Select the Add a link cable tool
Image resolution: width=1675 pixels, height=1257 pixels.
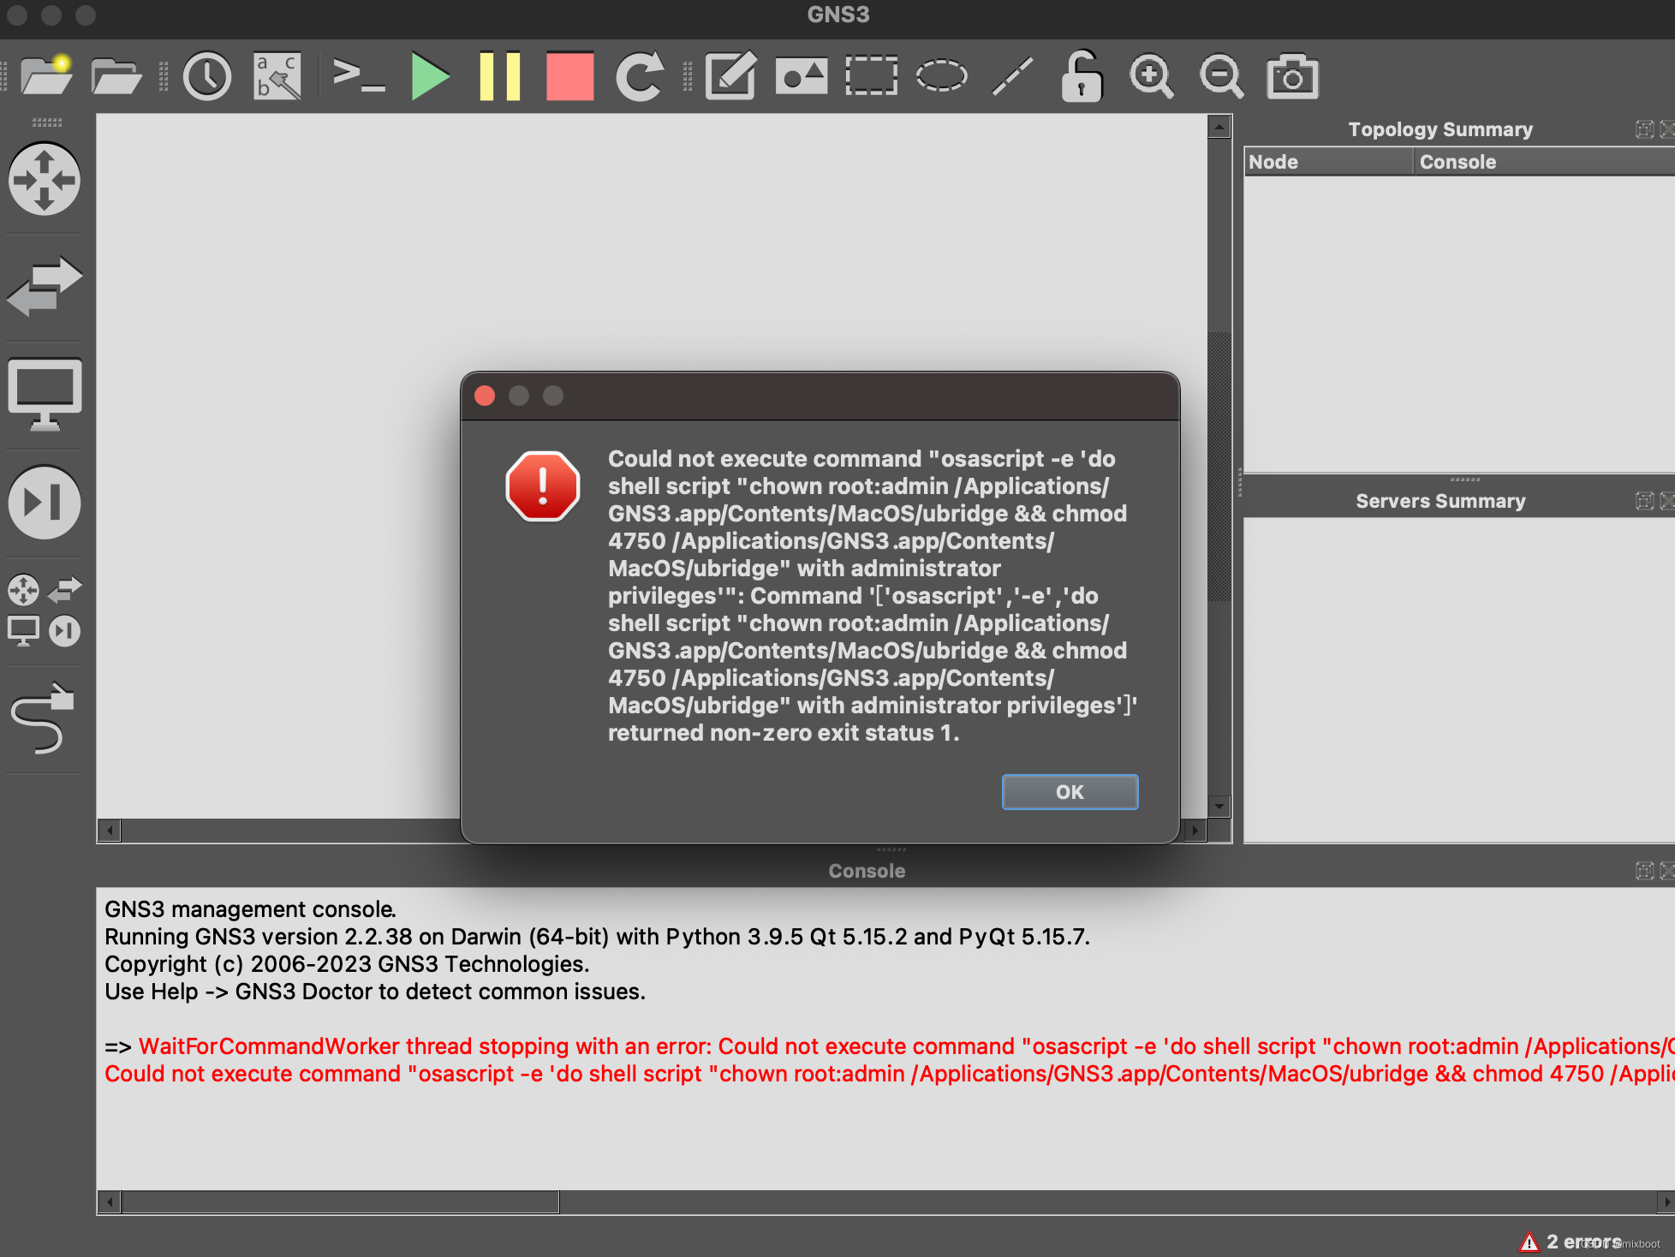[x=43, y=718]
